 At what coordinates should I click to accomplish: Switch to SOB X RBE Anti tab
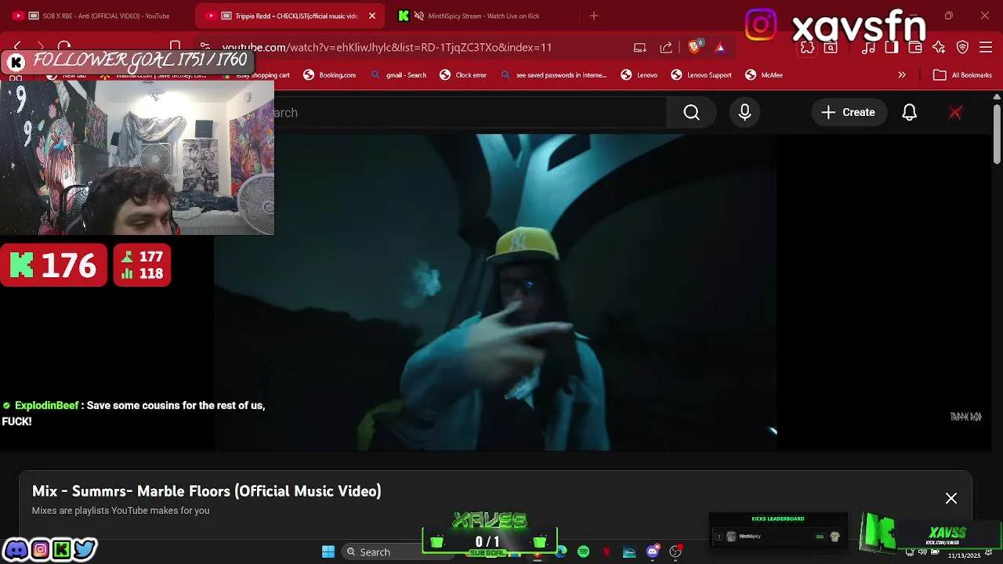99,16
